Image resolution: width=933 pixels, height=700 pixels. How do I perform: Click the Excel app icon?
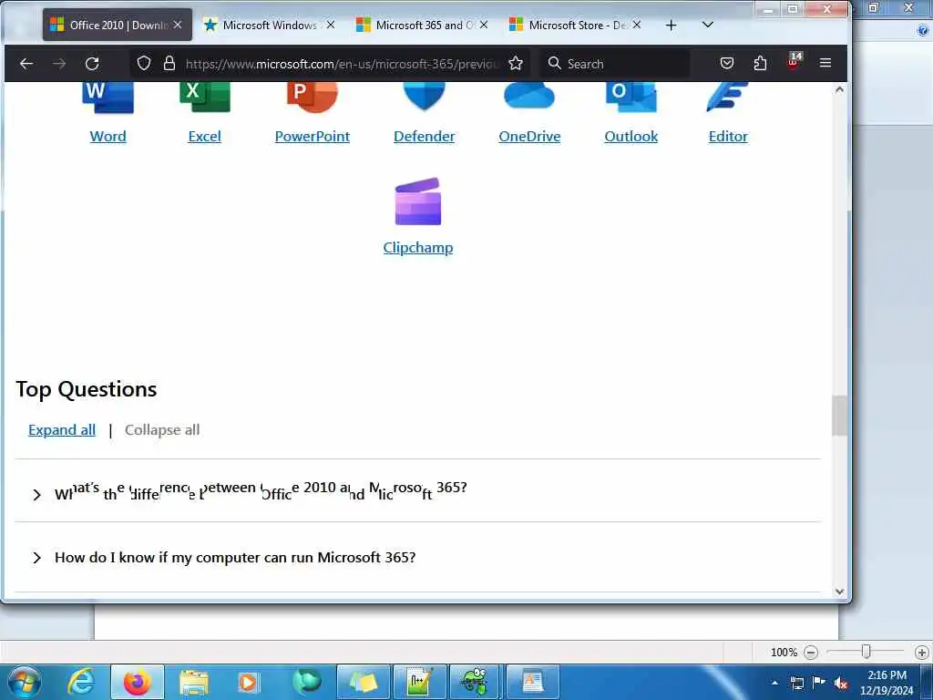pos(205,98)
